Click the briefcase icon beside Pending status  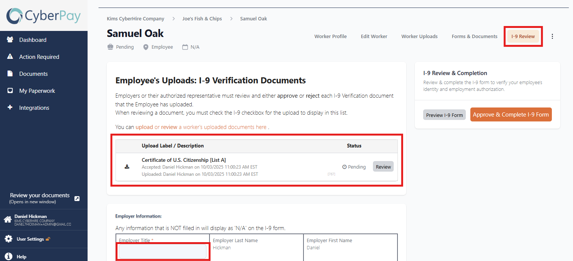point(110,47)
